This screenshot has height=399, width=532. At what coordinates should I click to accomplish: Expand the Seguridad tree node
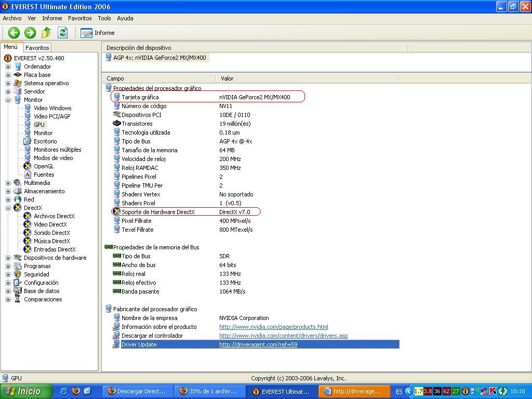coord(8,274)
